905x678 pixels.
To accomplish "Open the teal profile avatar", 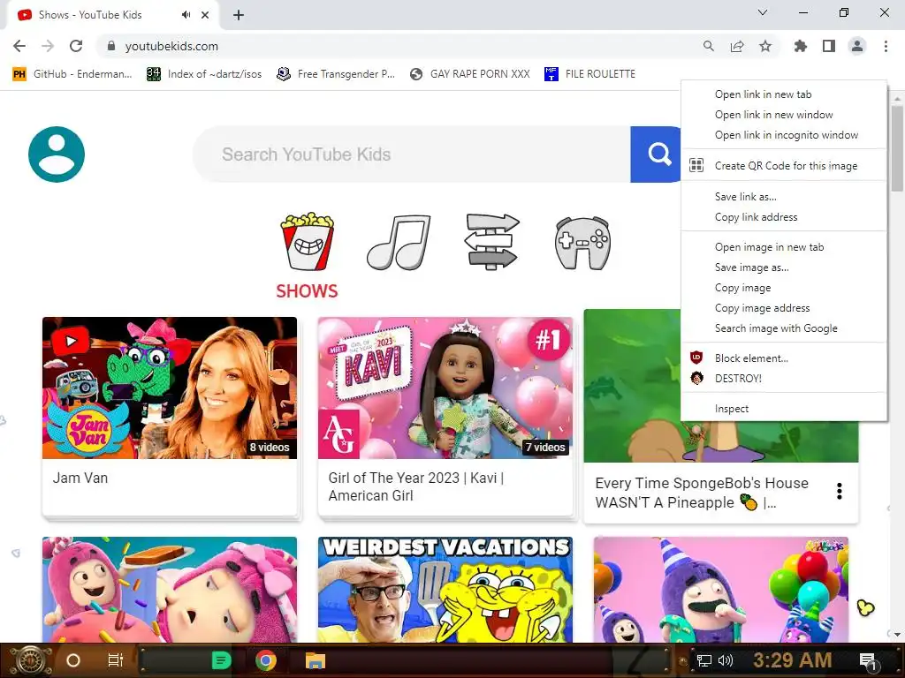I will tap(57, 154).
